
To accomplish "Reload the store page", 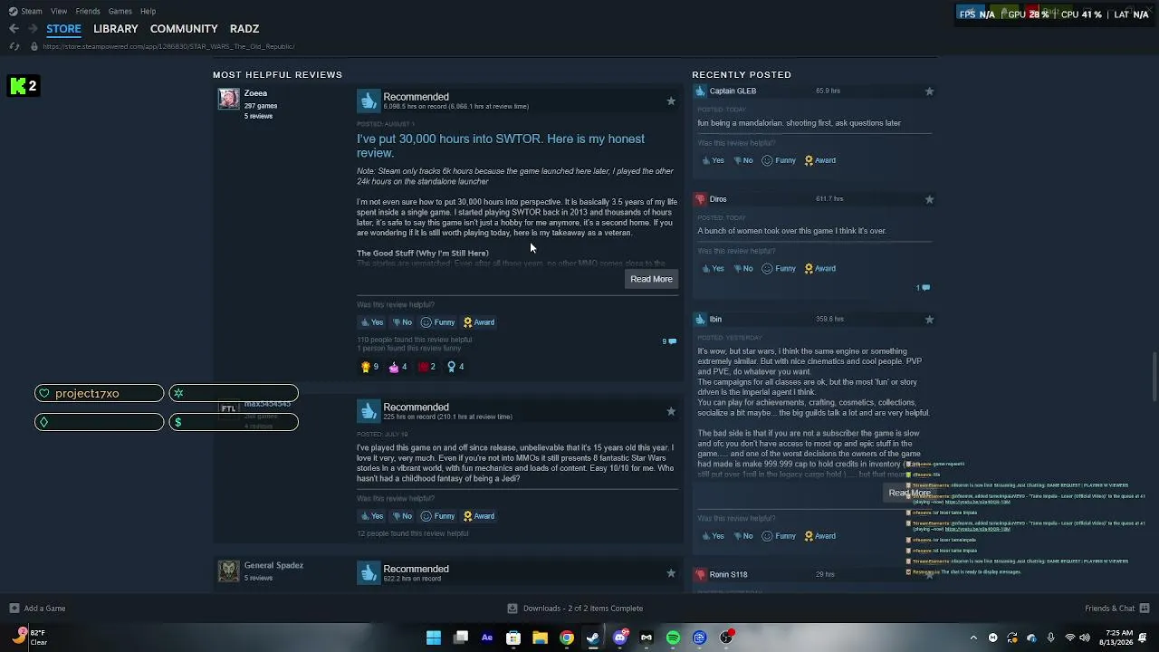I will pyautogui.click(x=14, y=46).
